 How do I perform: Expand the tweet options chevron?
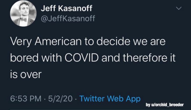179,8
